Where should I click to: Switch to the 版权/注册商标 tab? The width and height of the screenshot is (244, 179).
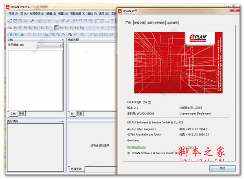[156, 23]
